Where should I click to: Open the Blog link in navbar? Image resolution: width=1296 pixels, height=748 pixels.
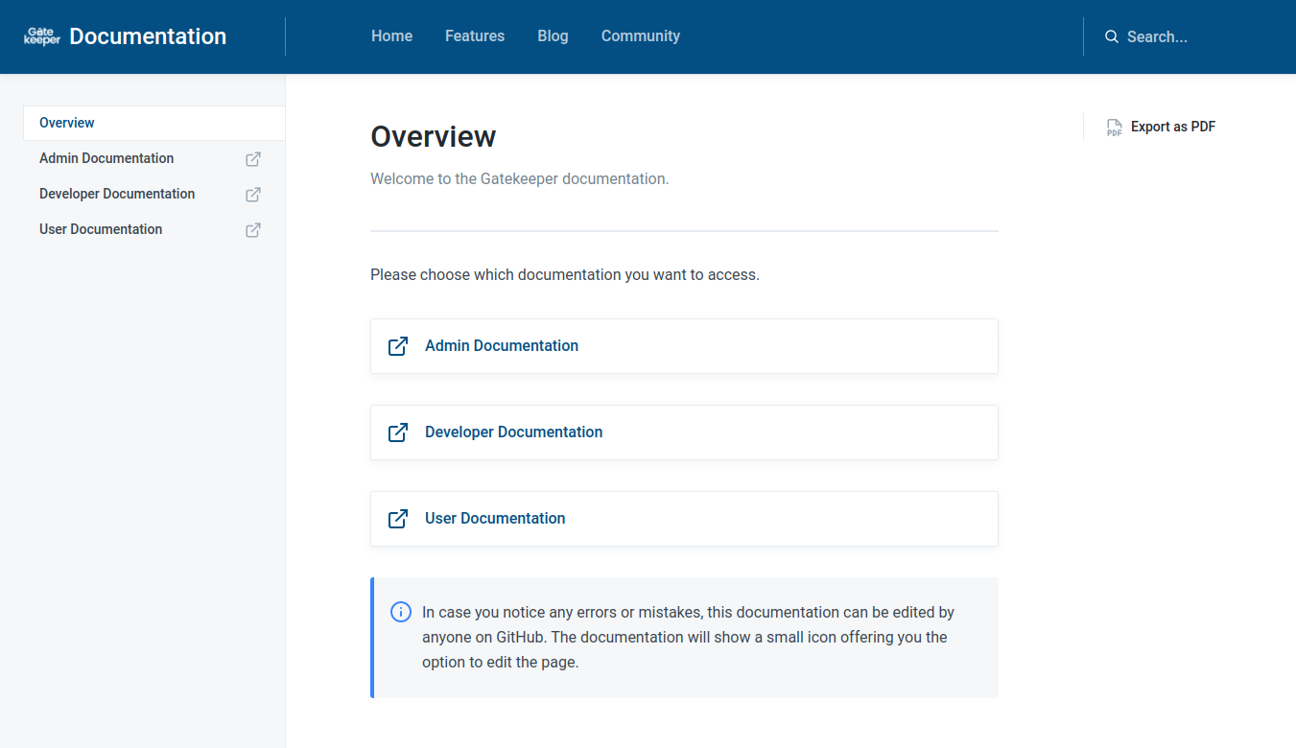point(553,36)
